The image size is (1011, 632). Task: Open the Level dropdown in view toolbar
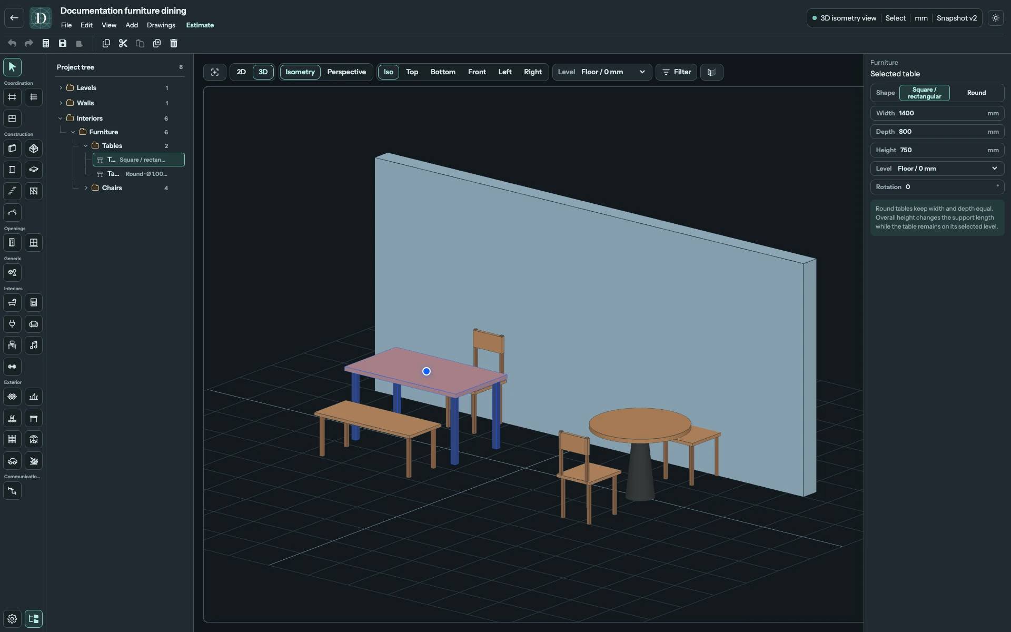click(602, 72)
